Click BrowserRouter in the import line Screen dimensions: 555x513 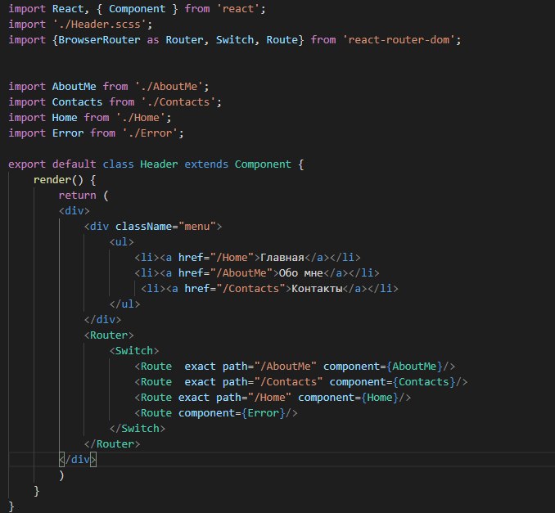click(99, 40)
